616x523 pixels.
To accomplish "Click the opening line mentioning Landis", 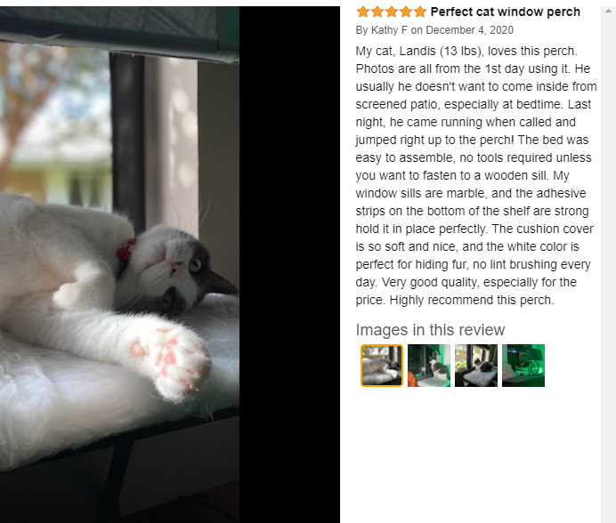I will click(x=466, y=51).
